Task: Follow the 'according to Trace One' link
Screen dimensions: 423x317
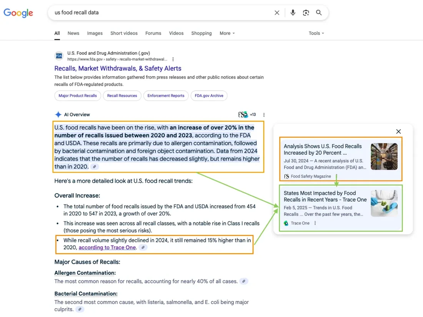Action: click(x=107, y=247)
